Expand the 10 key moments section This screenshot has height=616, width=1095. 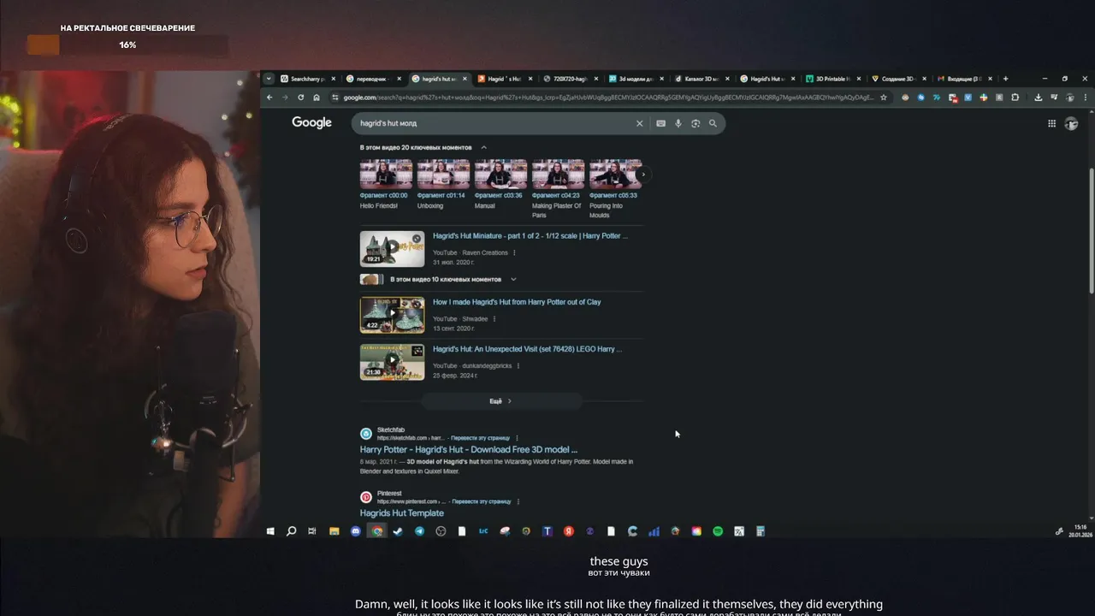(513, 279)
